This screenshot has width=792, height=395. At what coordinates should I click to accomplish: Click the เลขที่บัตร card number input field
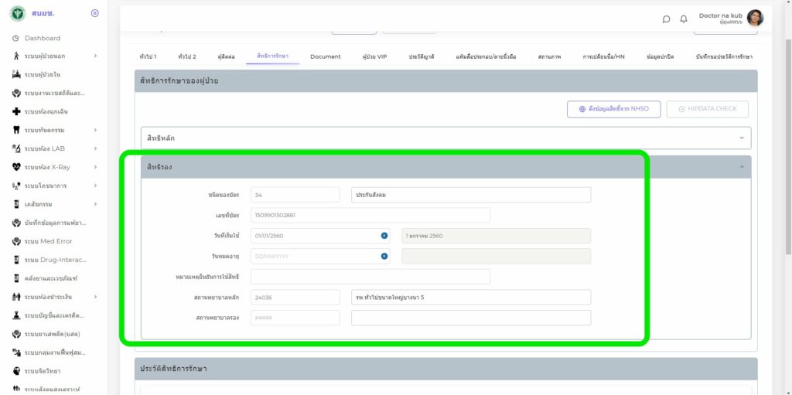pyautogui.click(x=370, y=215)
